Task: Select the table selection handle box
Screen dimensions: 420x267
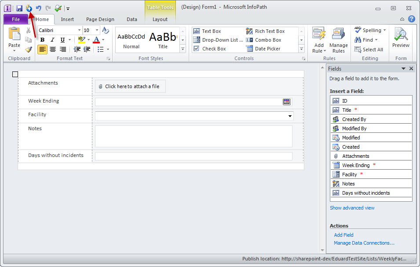Action: 15,74
